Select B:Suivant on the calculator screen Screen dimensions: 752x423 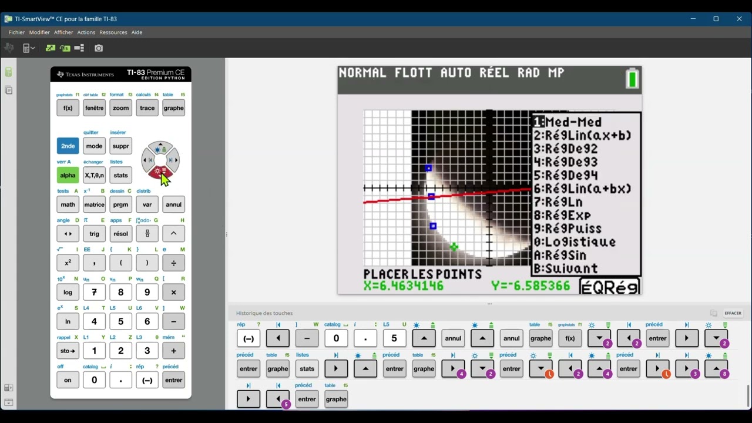point(566,269)
